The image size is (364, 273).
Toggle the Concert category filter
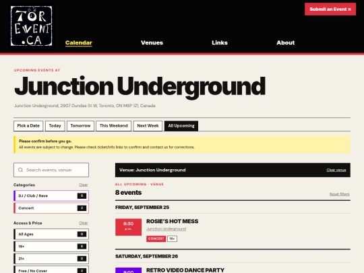51,208
